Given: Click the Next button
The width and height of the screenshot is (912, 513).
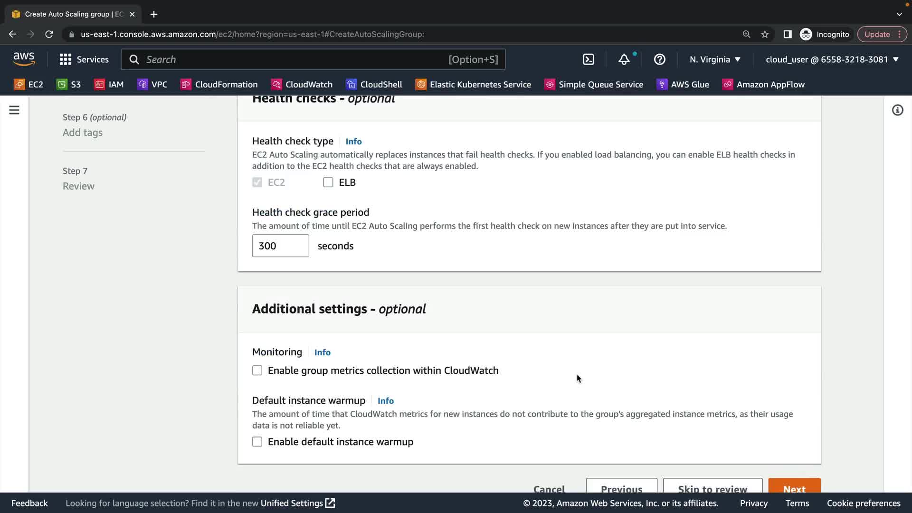Looking at the screenshot, I should [794, 486].
